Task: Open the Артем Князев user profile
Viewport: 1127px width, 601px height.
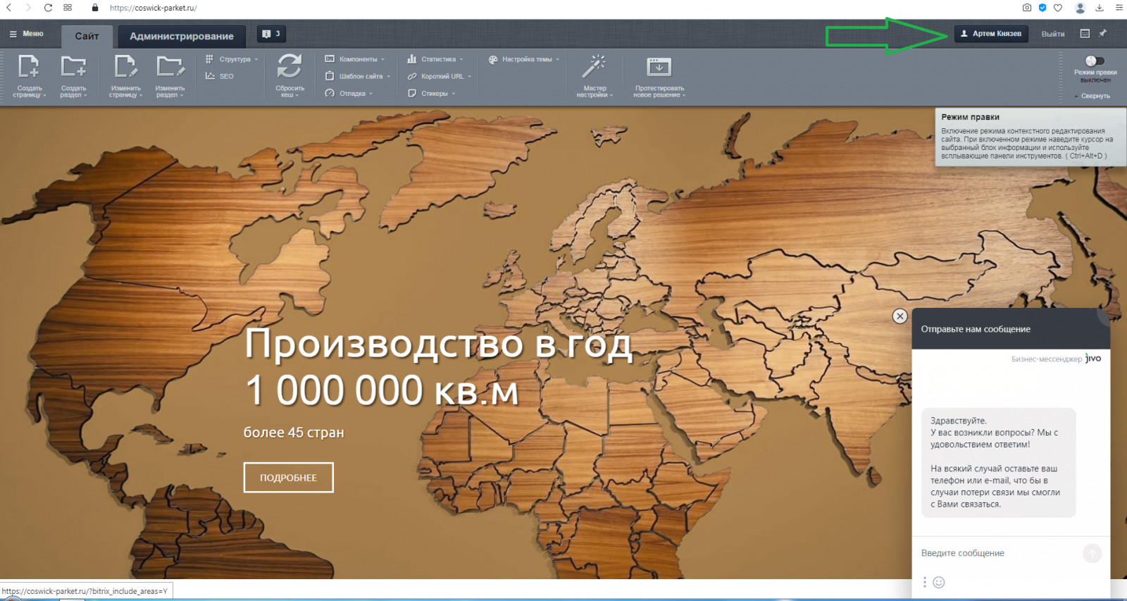Action: pos(991,34)
